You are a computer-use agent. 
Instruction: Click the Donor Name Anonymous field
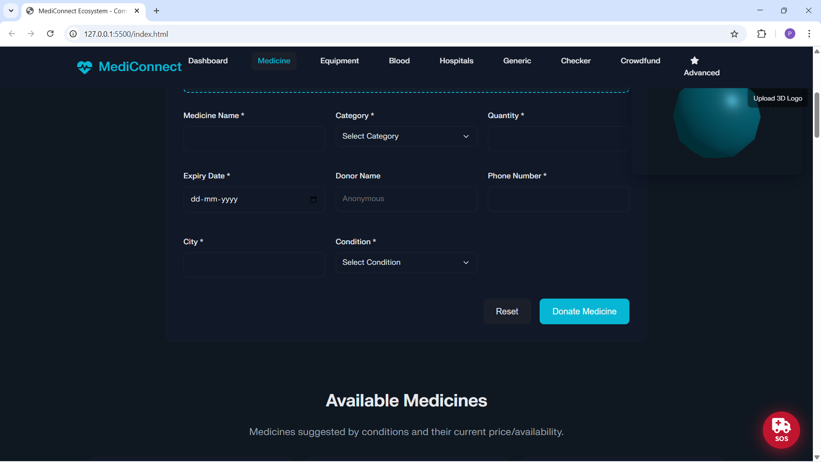click(x=406, y=199)
